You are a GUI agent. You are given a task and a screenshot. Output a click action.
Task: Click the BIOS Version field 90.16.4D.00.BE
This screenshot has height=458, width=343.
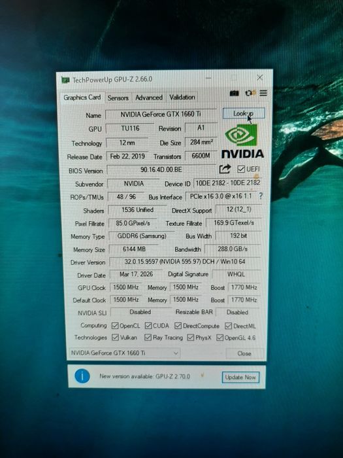coord(161,169)
